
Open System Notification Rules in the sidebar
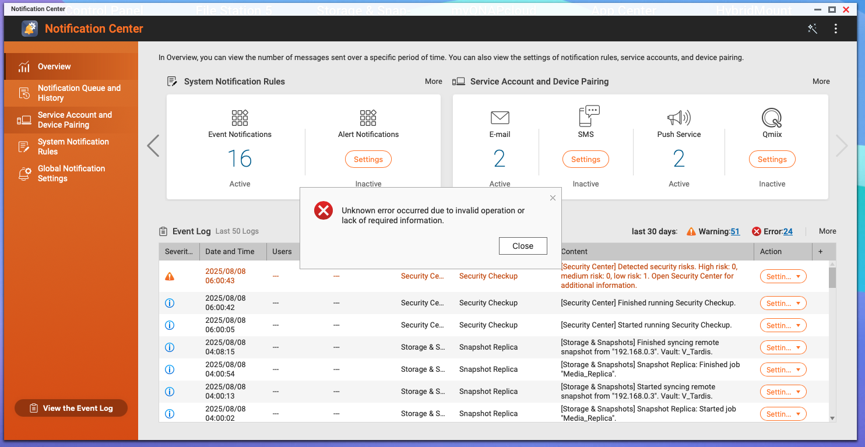tap(73, 147)
